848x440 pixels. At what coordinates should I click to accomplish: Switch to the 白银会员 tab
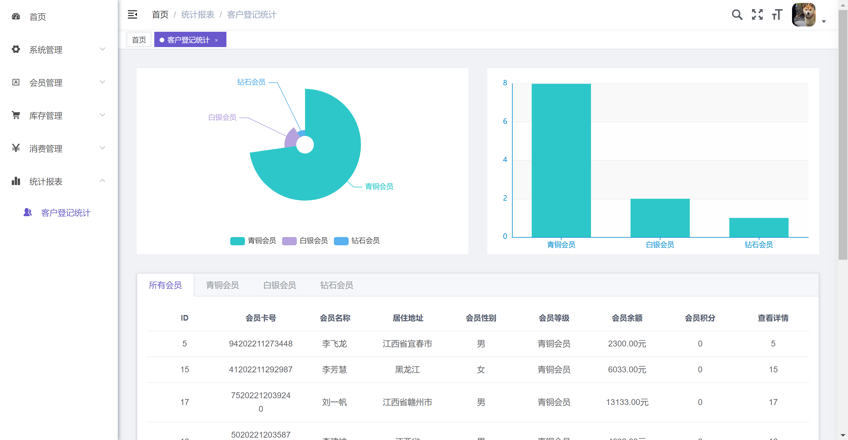[x=279, y=285]
